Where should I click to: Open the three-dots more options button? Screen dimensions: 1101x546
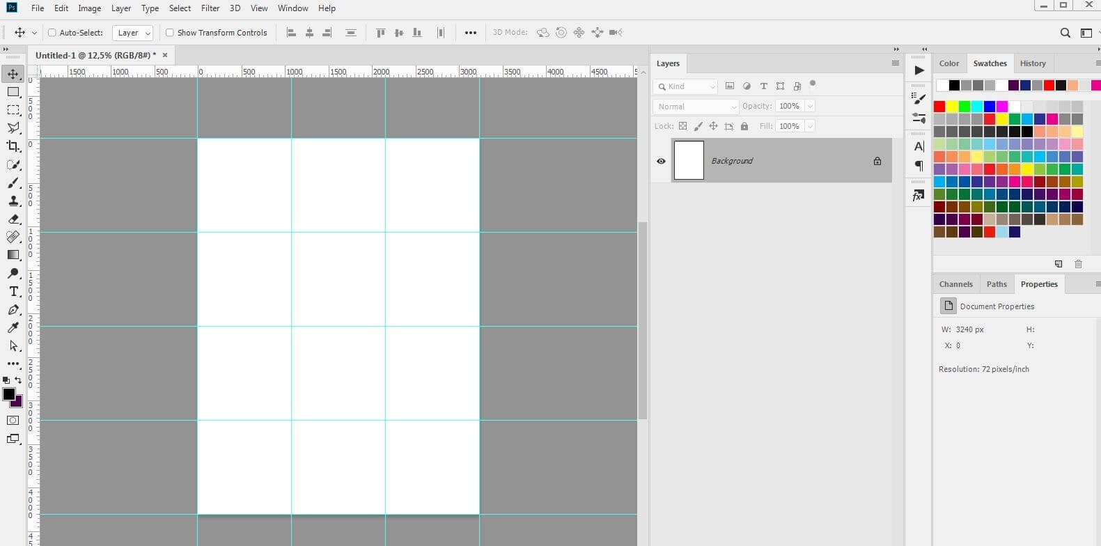(x=471, y=33)
